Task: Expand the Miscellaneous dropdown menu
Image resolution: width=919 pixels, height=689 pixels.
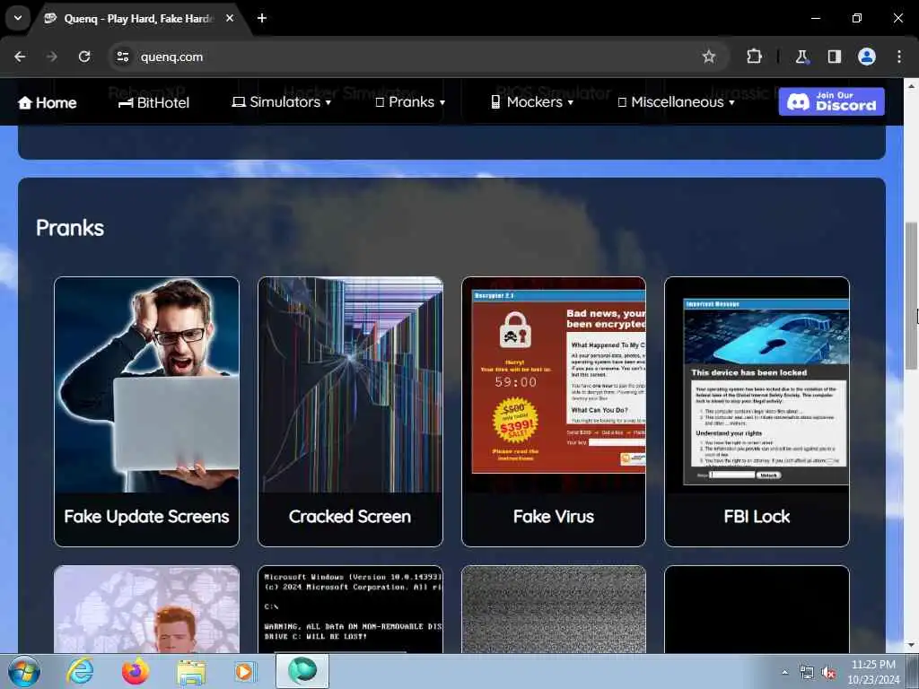Action: click(x=677, y=102)
